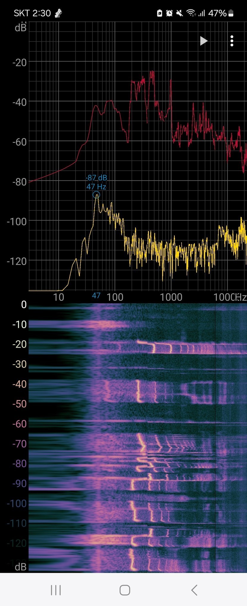Tap the blue 47 frequency axis marker
Viewport: 247px width, 606px height.
[x=96, y=296]
